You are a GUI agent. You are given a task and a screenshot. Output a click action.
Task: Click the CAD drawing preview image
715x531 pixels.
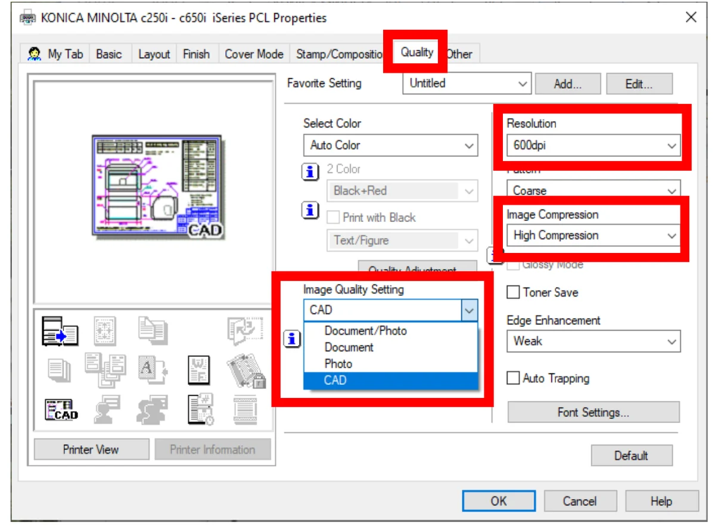[157, 187]
